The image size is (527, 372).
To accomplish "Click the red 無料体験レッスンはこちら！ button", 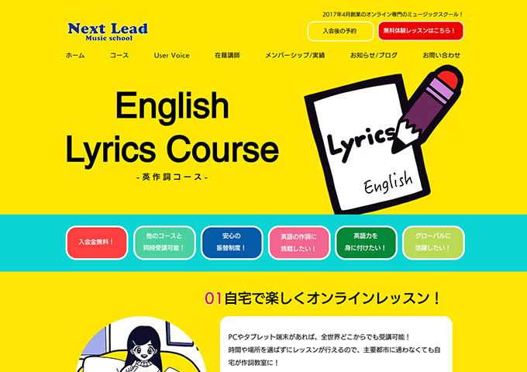I will click(421, 31).
